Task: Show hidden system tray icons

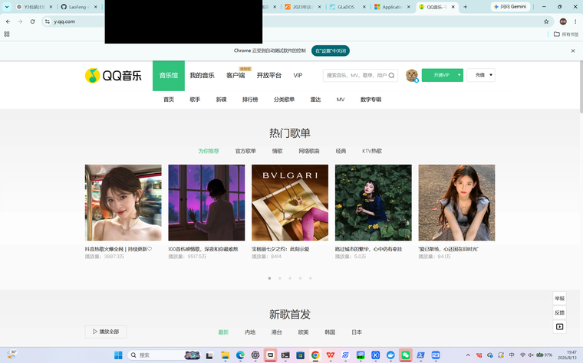Action: (468, 355)
